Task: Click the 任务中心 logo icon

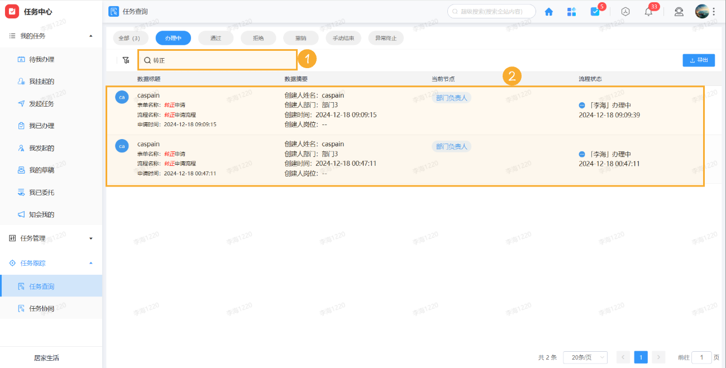Action: 12,11
